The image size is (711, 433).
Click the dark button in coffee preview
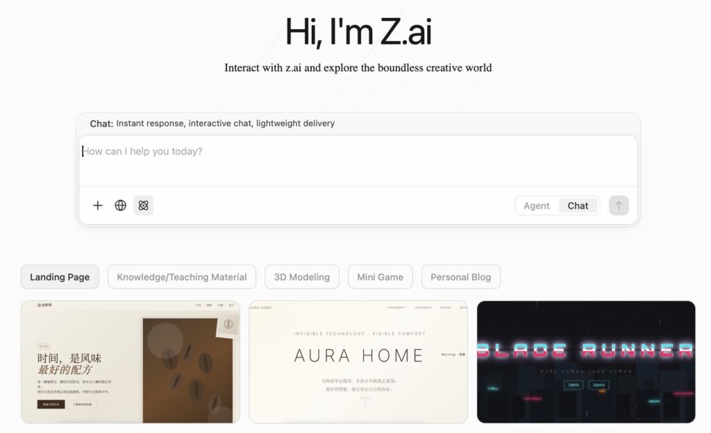(51, 404)
